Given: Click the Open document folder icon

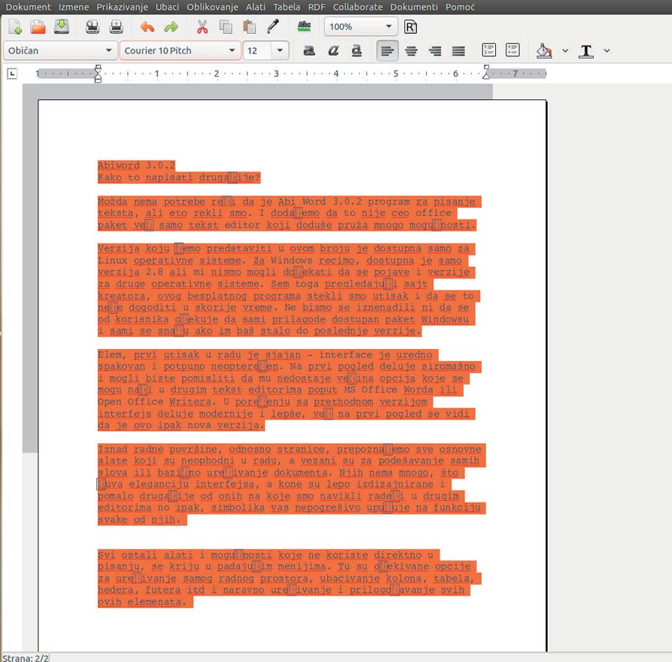Looking at the screenshot, I should 38,27.
